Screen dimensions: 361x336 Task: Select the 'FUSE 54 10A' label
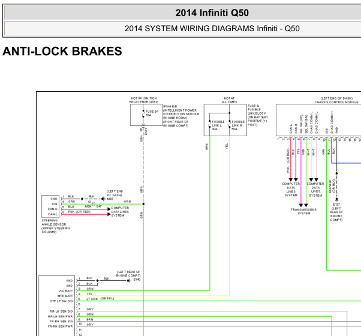152,113
